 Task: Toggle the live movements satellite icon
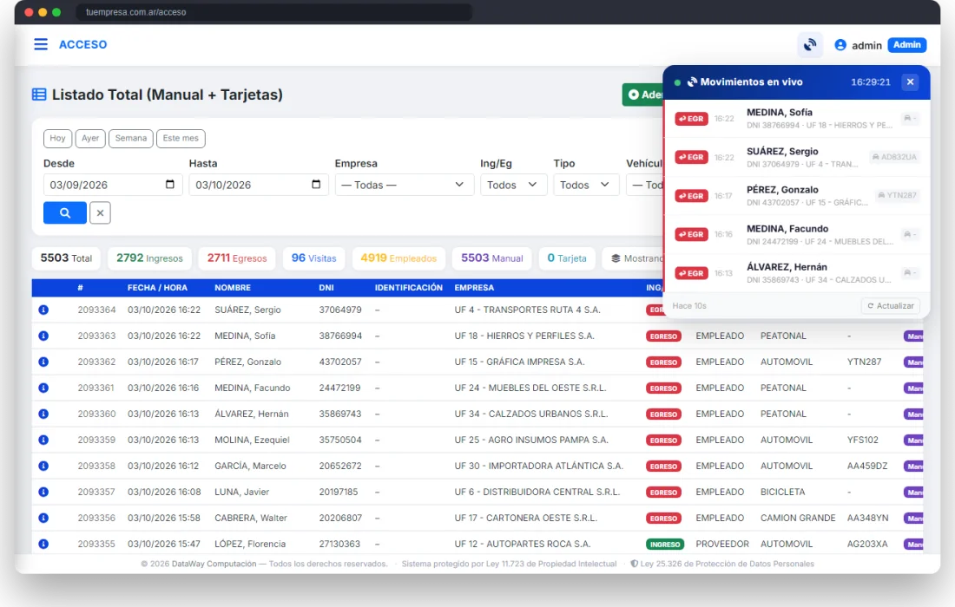(x=810, y=45)
